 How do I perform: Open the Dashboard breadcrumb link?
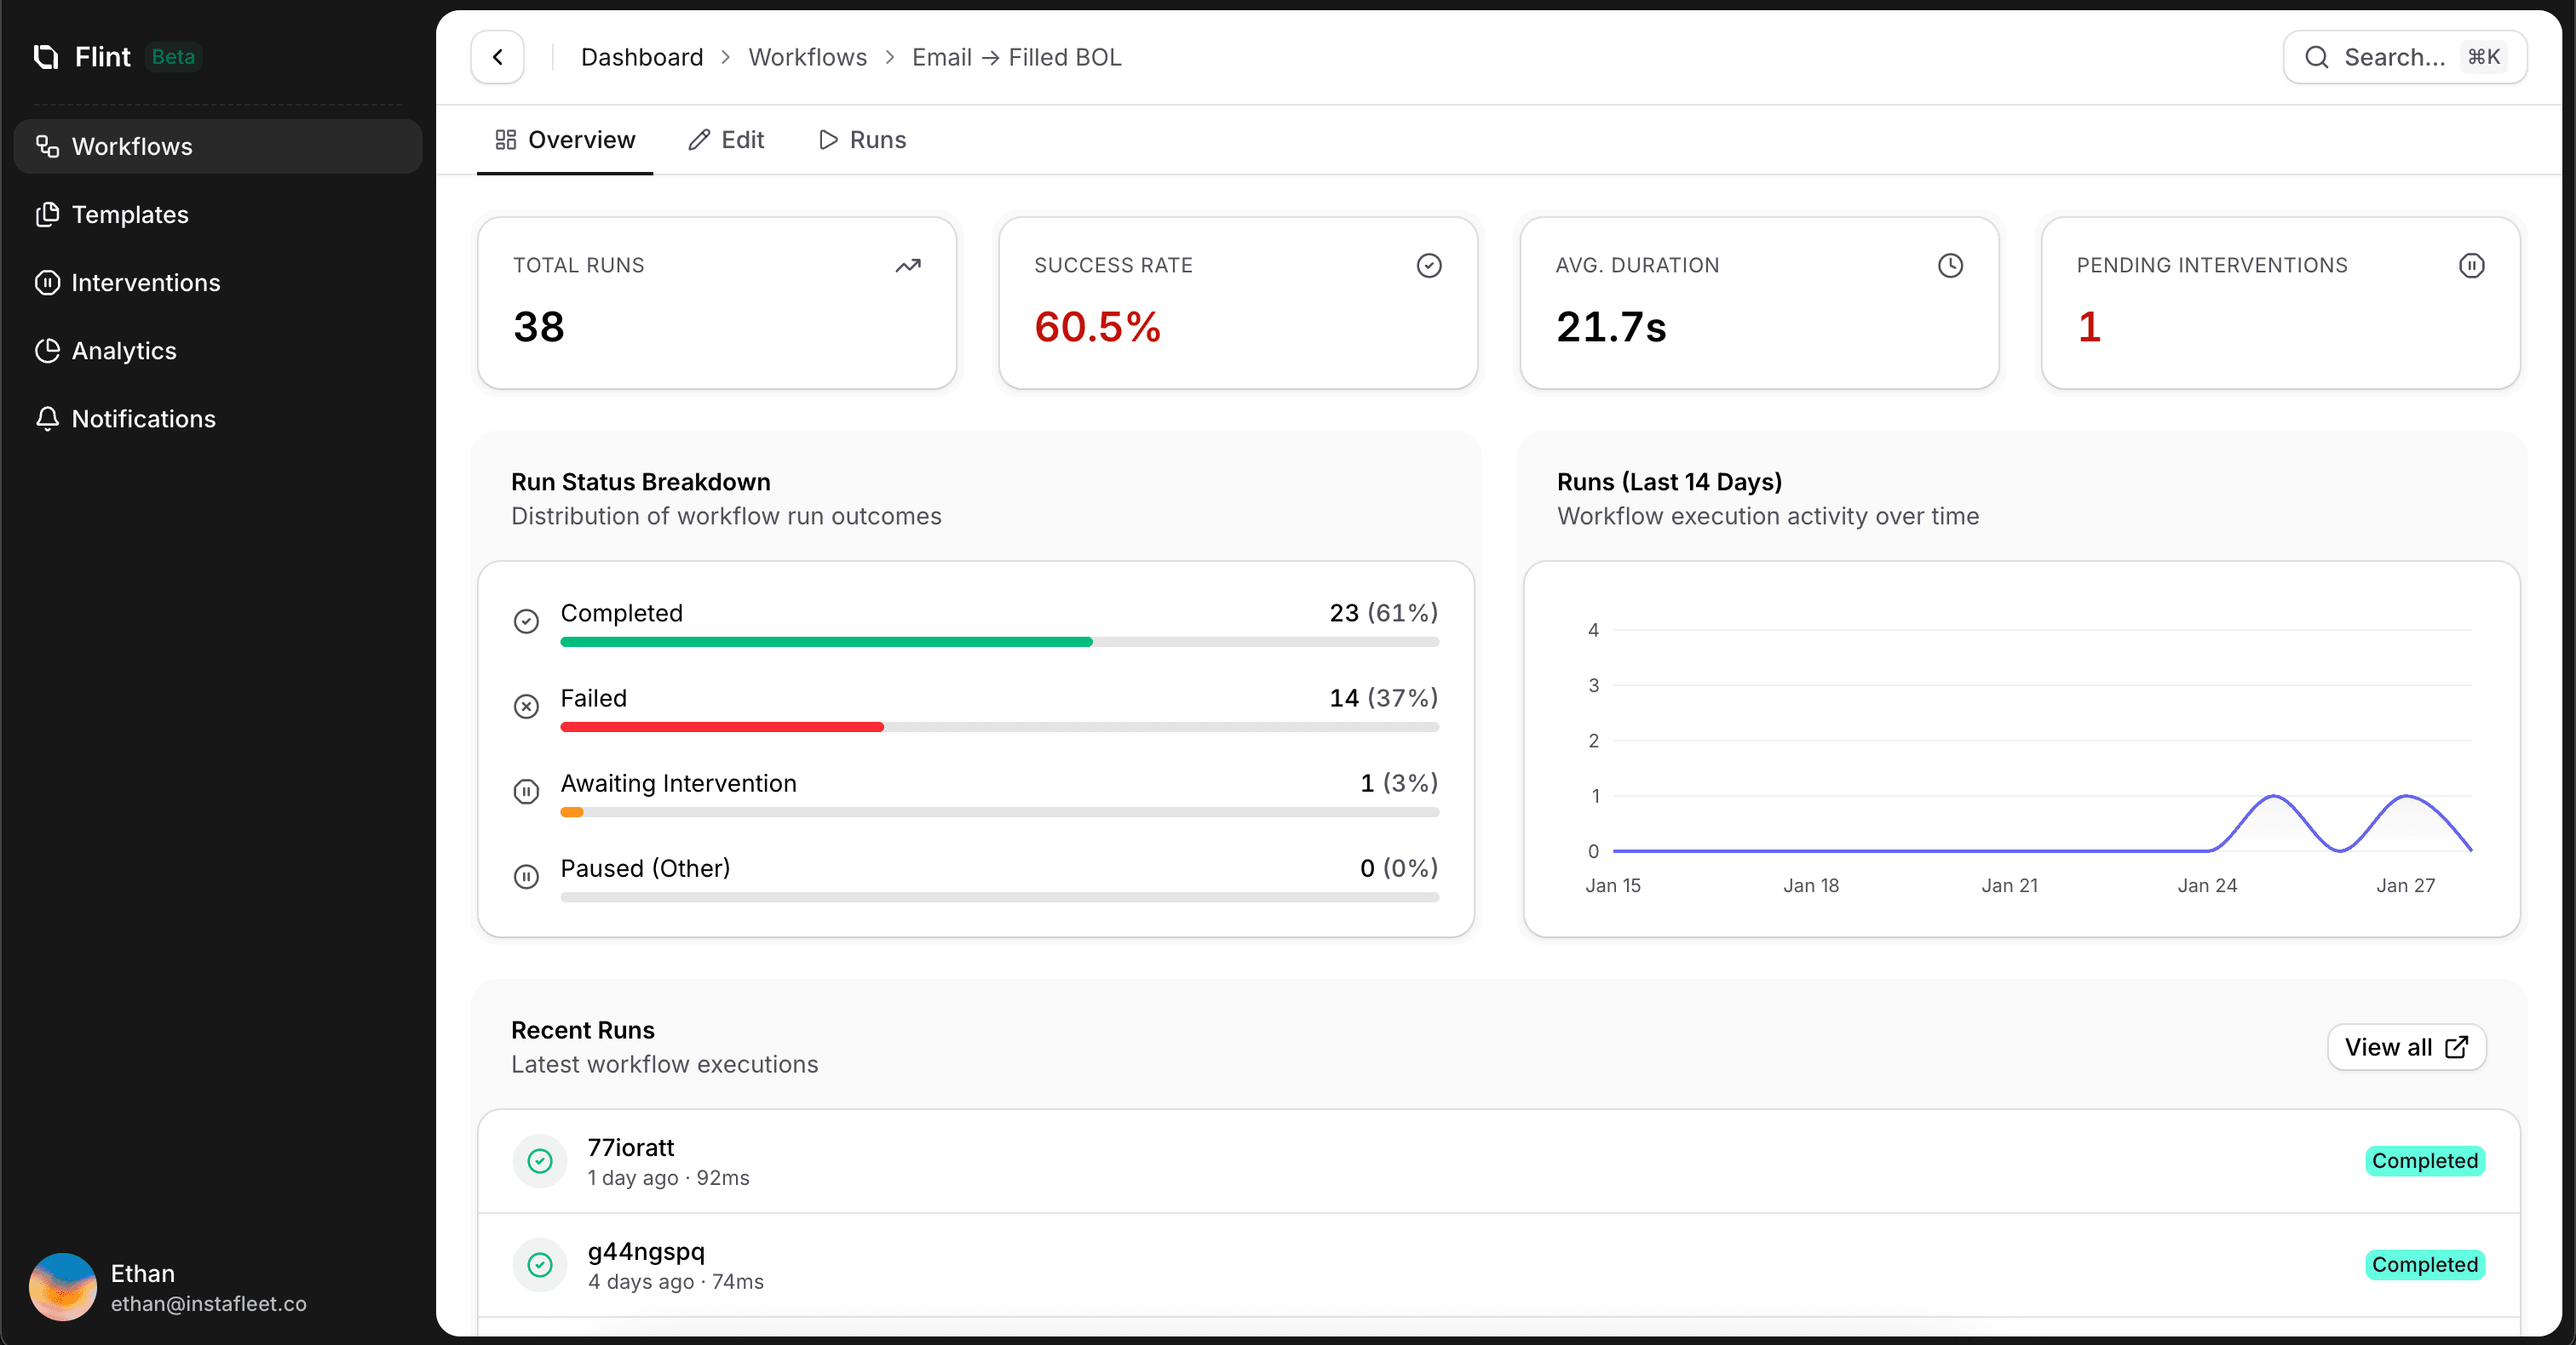(641, 57)
